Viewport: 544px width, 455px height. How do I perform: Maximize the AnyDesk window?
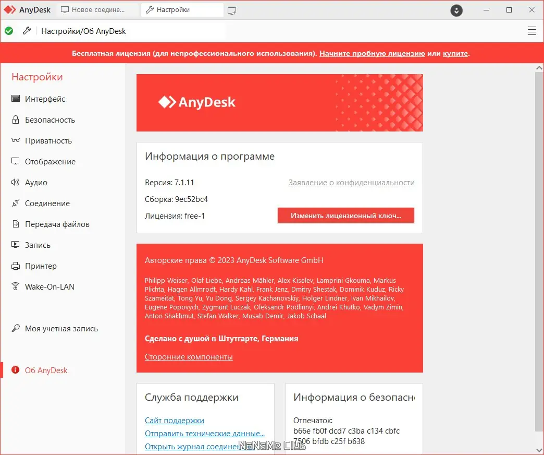(x=509, y=10)
